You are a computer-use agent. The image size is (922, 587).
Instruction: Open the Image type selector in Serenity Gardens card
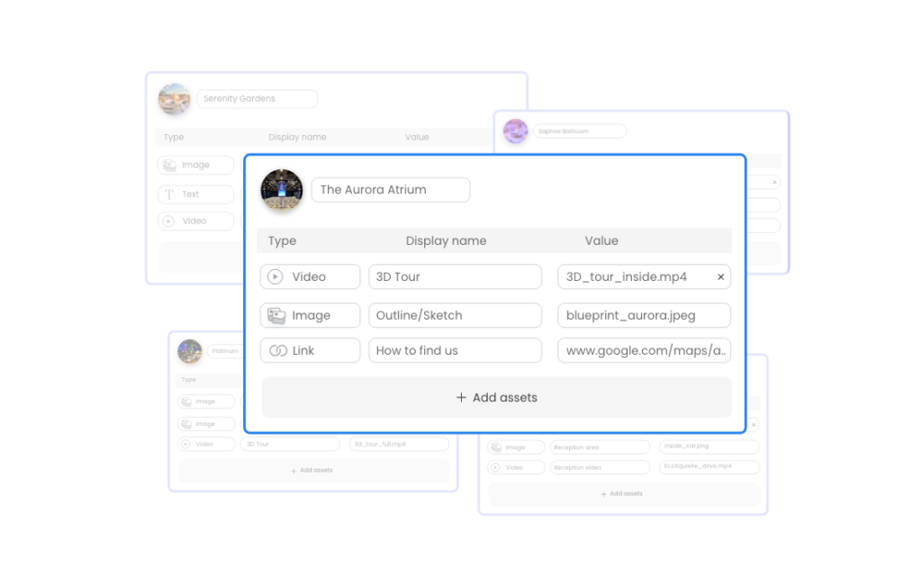(x=195, y=166)
